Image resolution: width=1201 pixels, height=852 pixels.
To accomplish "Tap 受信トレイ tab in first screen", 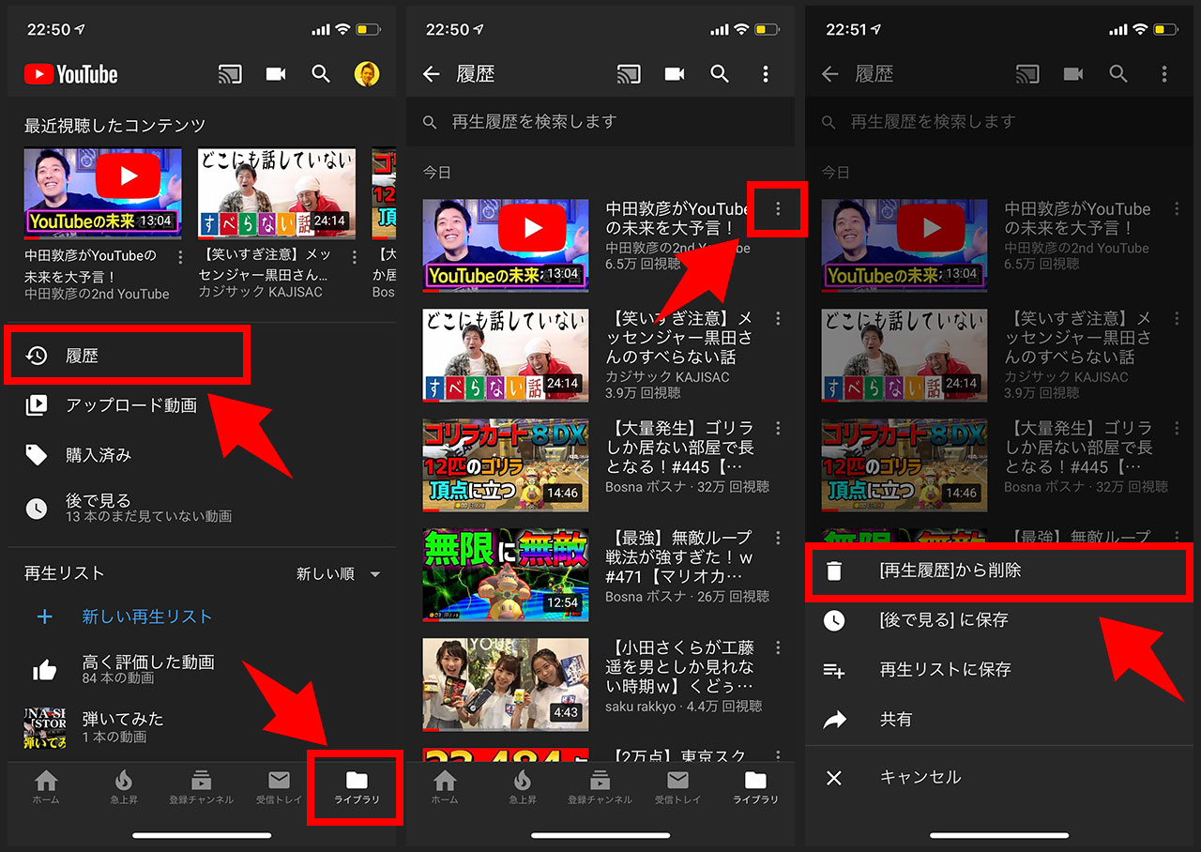I will click(x=279, y=787).
